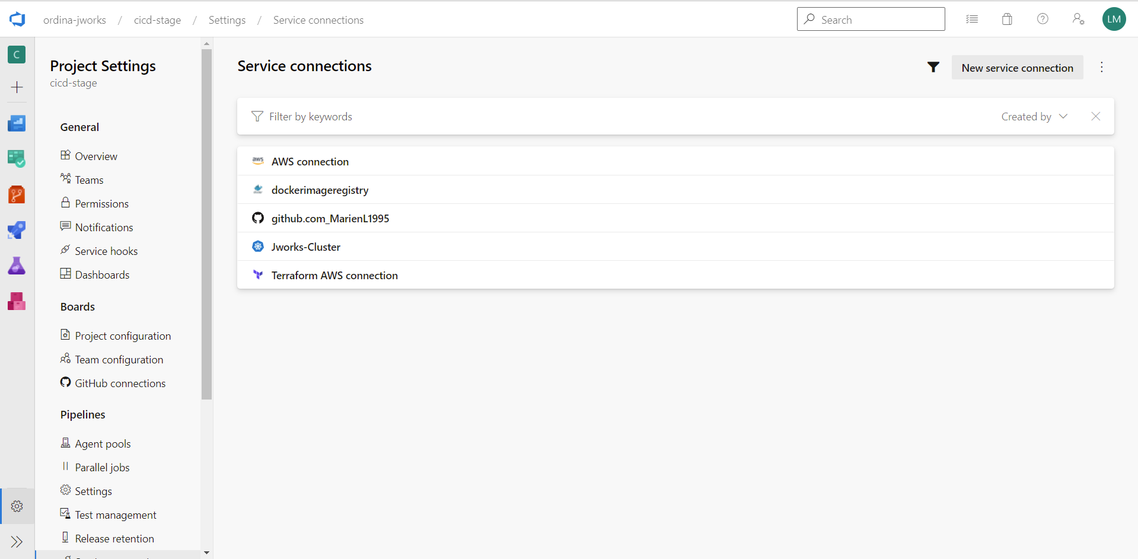Open Test Plans with the flask icon
Image resolution: width=1138 pixels, height=559 pixels.
point(16,266)
